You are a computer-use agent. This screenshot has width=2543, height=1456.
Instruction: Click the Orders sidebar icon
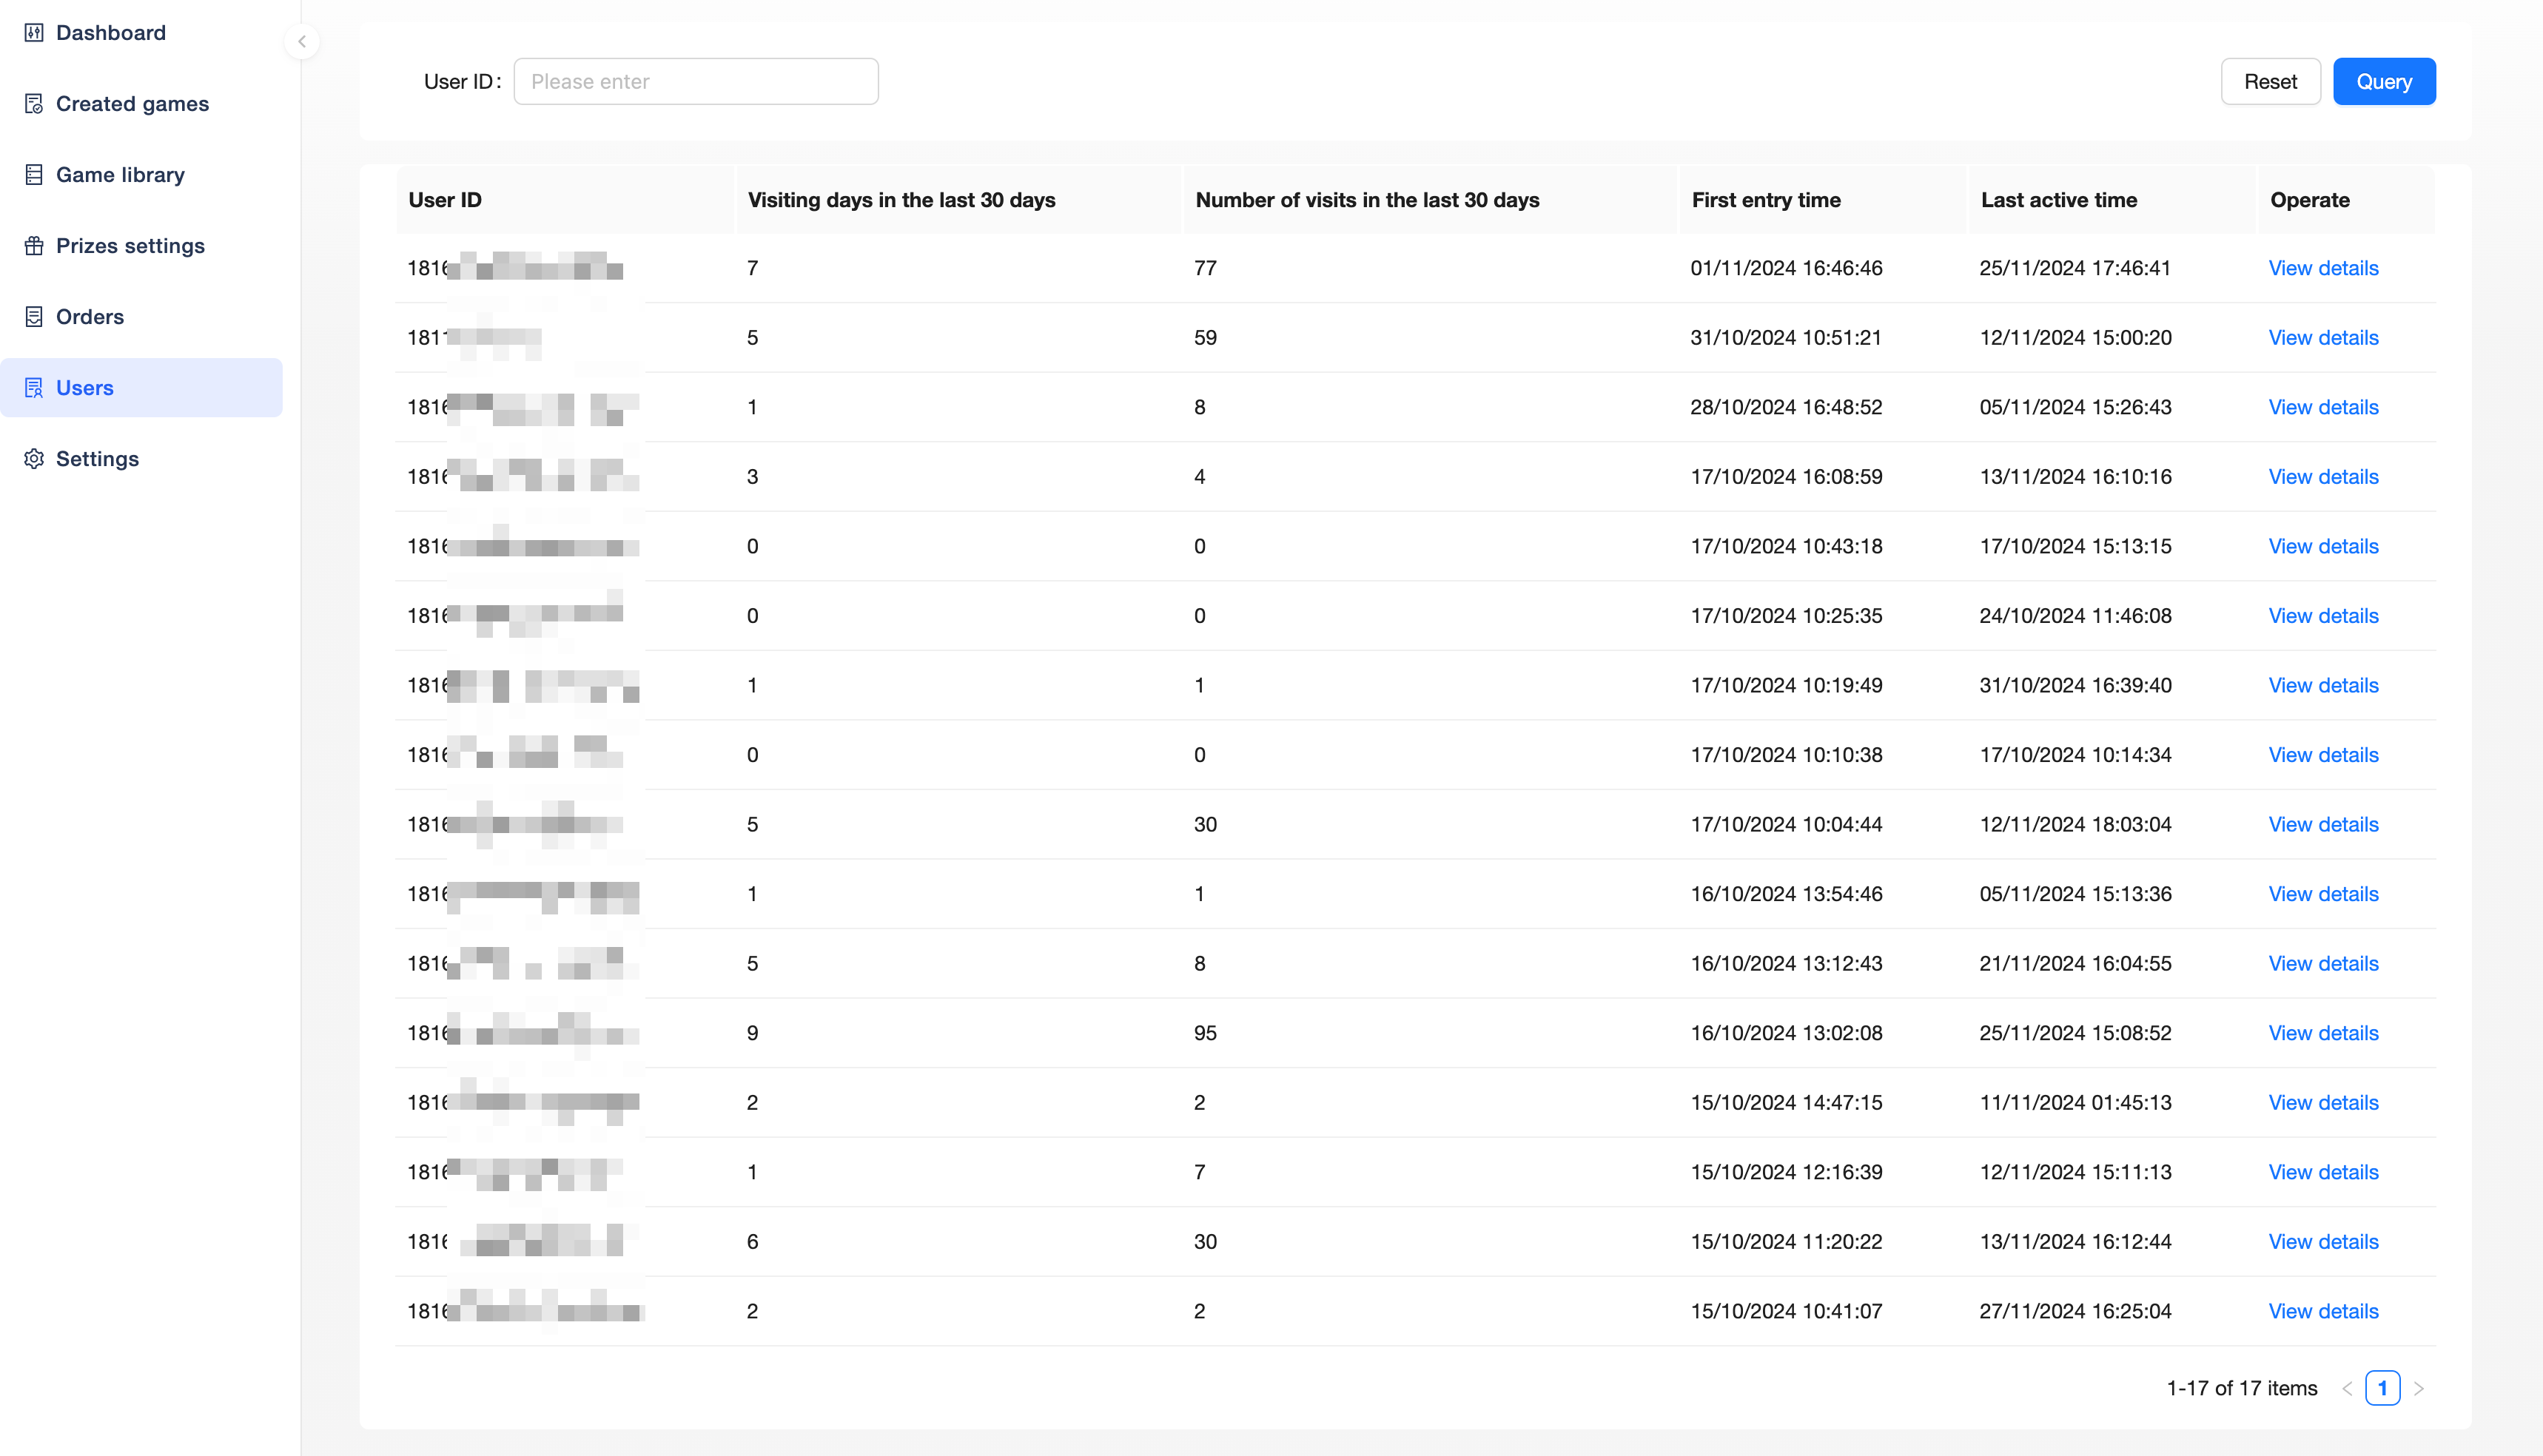34,317
